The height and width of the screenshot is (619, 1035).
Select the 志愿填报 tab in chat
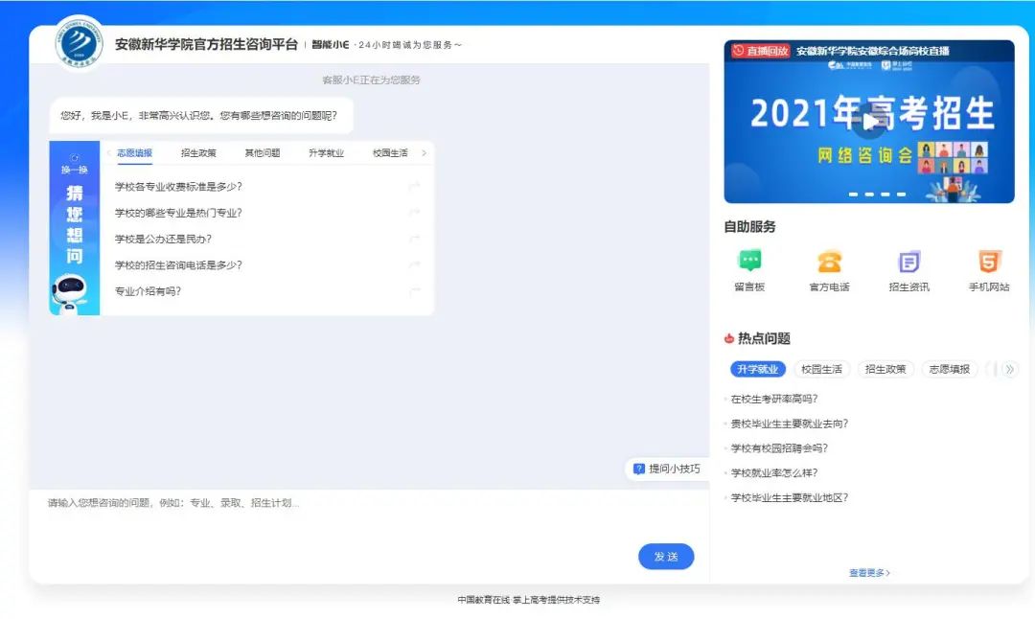[x=135, y=153]
